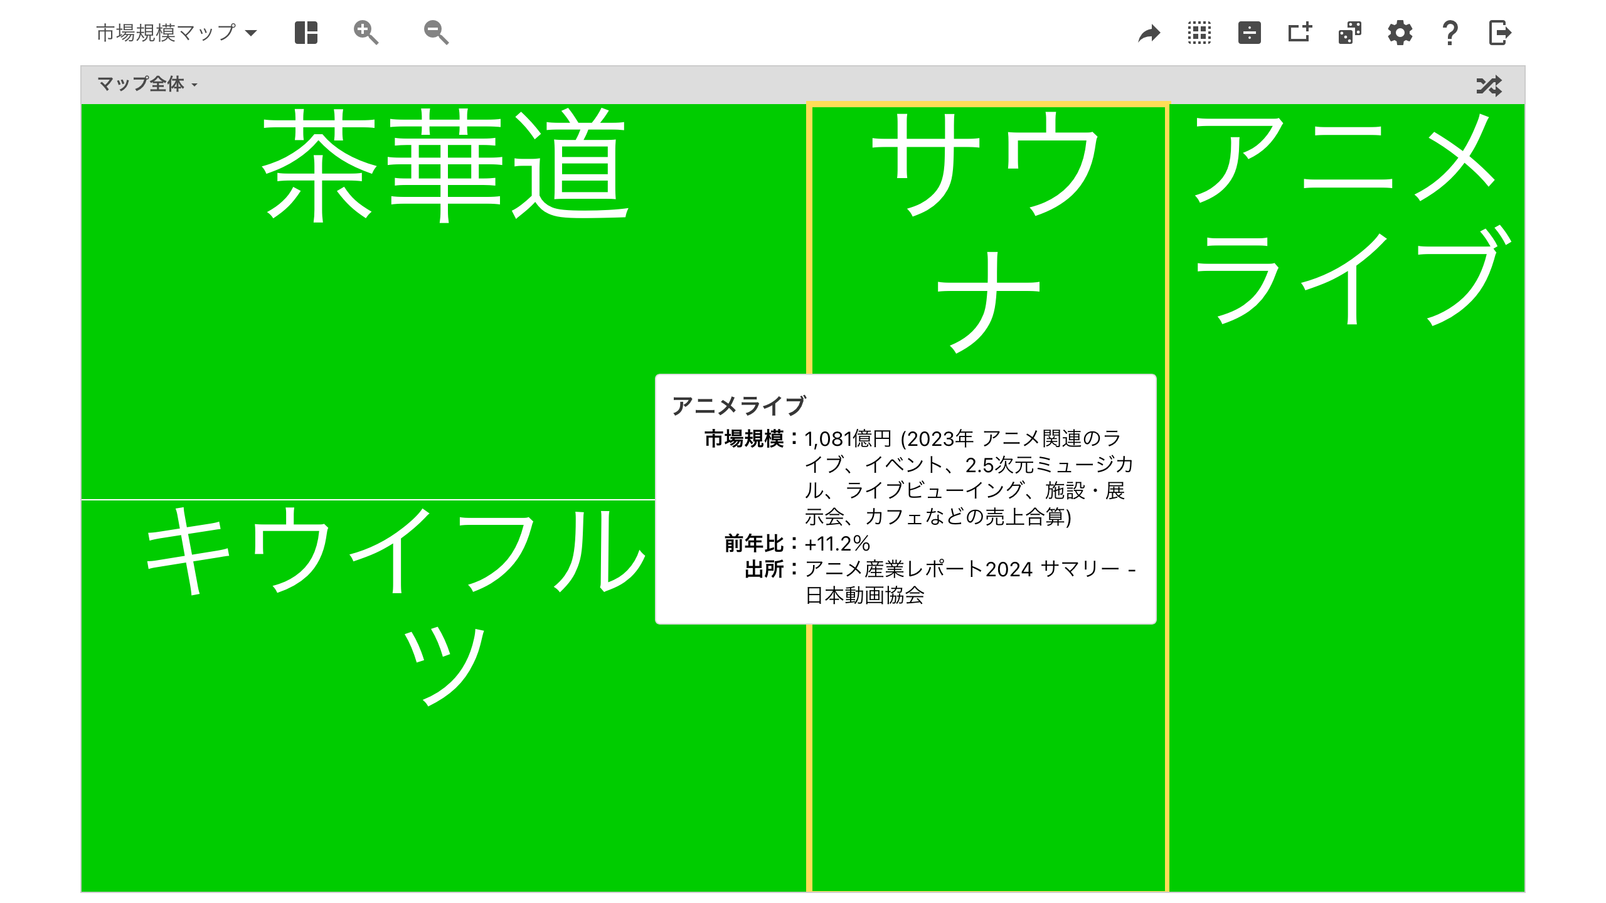This screenshot has height=903, width=1606.
Task: Click the zoom out magnifier icon
Action: tap(436, 33)
